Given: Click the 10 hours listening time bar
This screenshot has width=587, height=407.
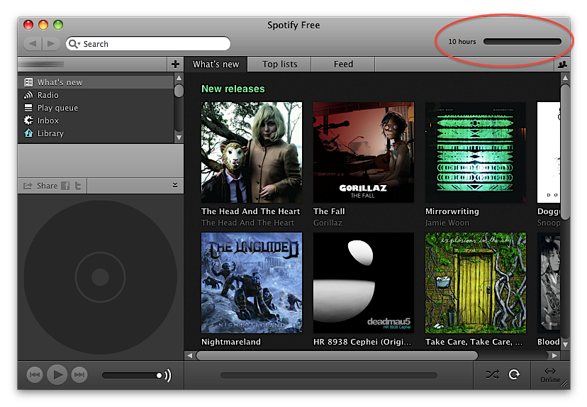Looking at the screenshot, I should 522,42.
